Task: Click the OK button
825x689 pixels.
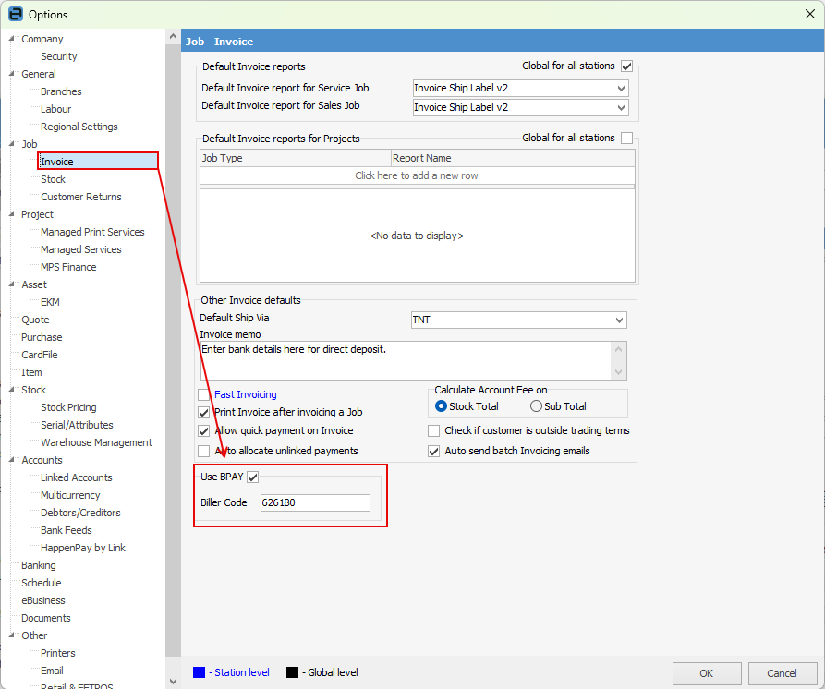Action: pos(707,673)
